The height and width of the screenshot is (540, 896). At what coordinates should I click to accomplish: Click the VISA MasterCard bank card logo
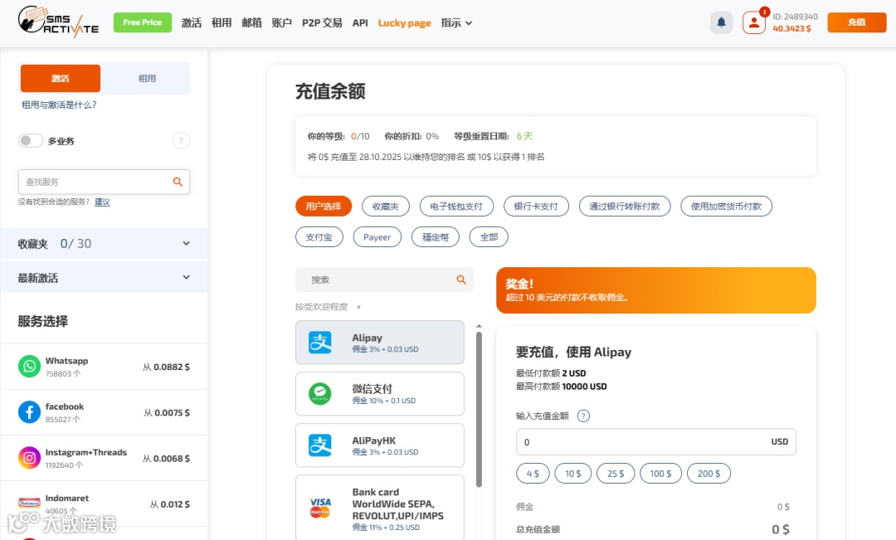pos(320,507)
